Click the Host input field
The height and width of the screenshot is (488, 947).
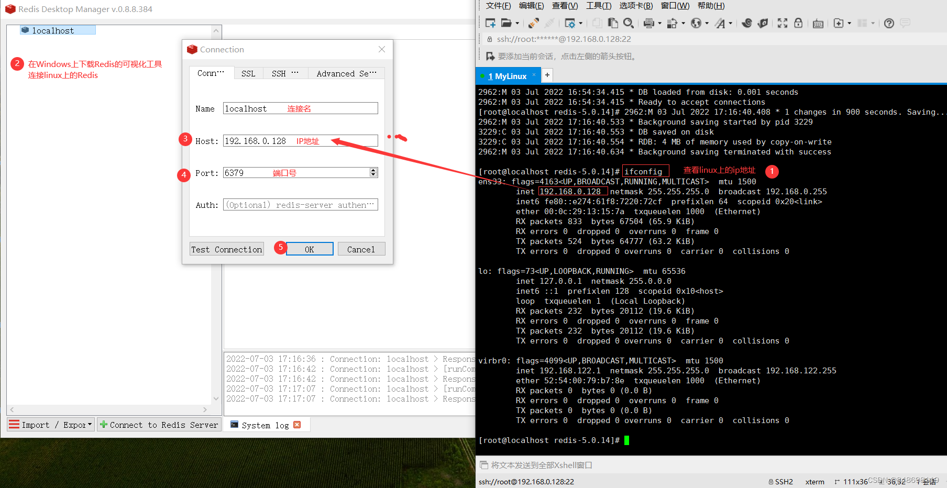(300, 141)
